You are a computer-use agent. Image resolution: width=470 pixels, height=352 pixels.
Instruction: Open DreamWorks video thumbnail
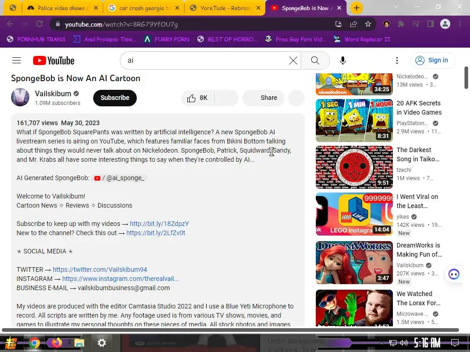click(x=354, y=263)
